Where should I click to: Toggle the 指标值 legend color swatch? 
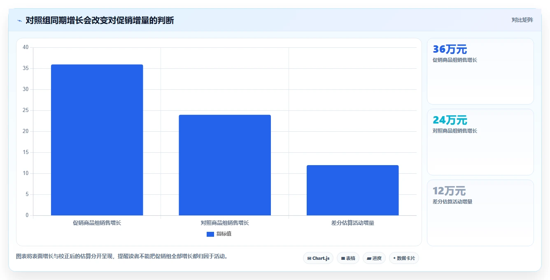210,234
